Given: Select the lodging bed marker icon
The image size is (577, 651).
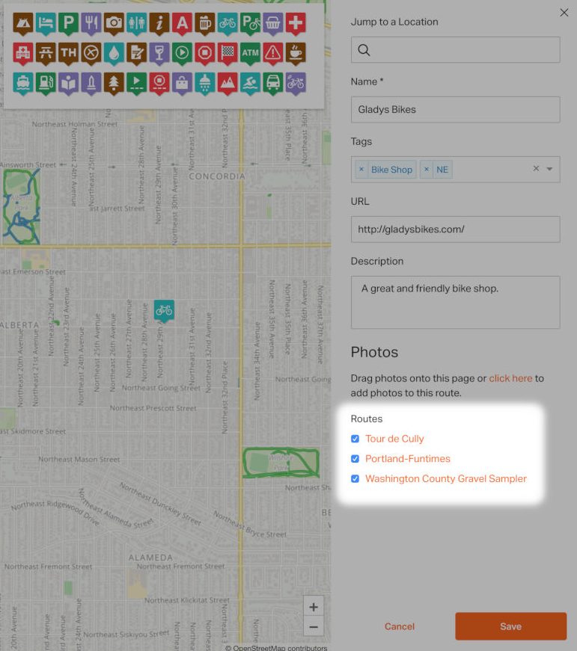Looking at the screenshot, I should (46, 23).
